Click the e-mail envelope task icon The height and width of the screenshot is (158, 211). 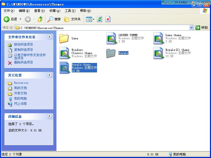pyautogui.click(x=10, y=56)
